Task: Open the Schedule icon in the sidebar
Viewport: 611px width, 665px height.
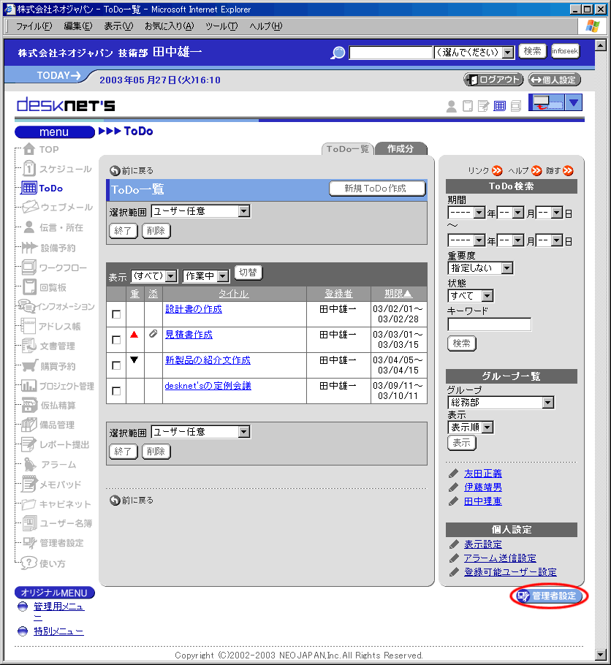Action: [x=30, y=169]
